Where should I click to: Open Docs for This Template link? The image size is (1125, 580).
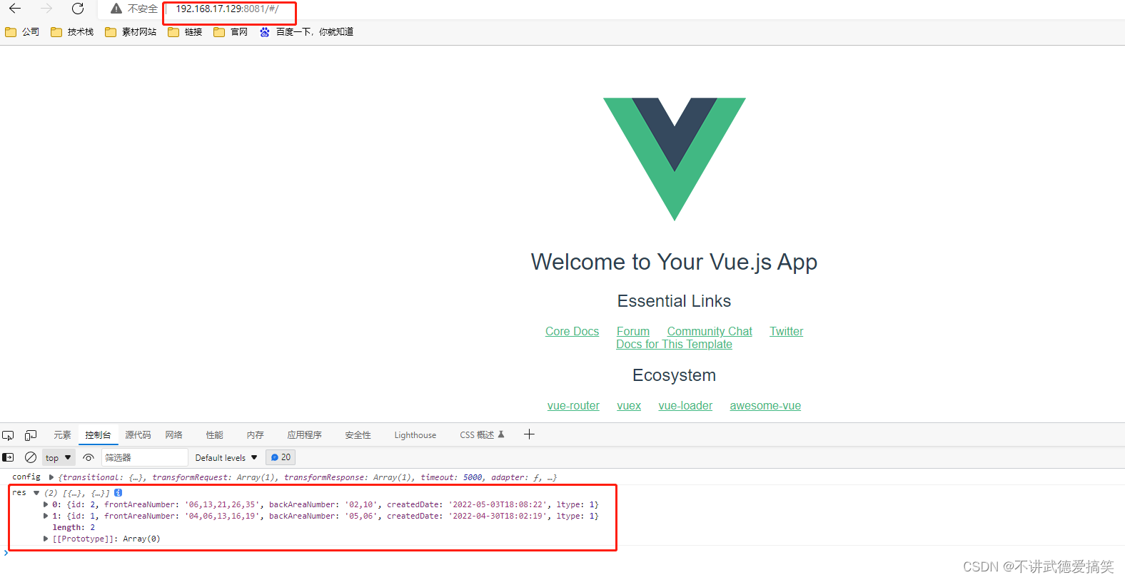point(674,344)
